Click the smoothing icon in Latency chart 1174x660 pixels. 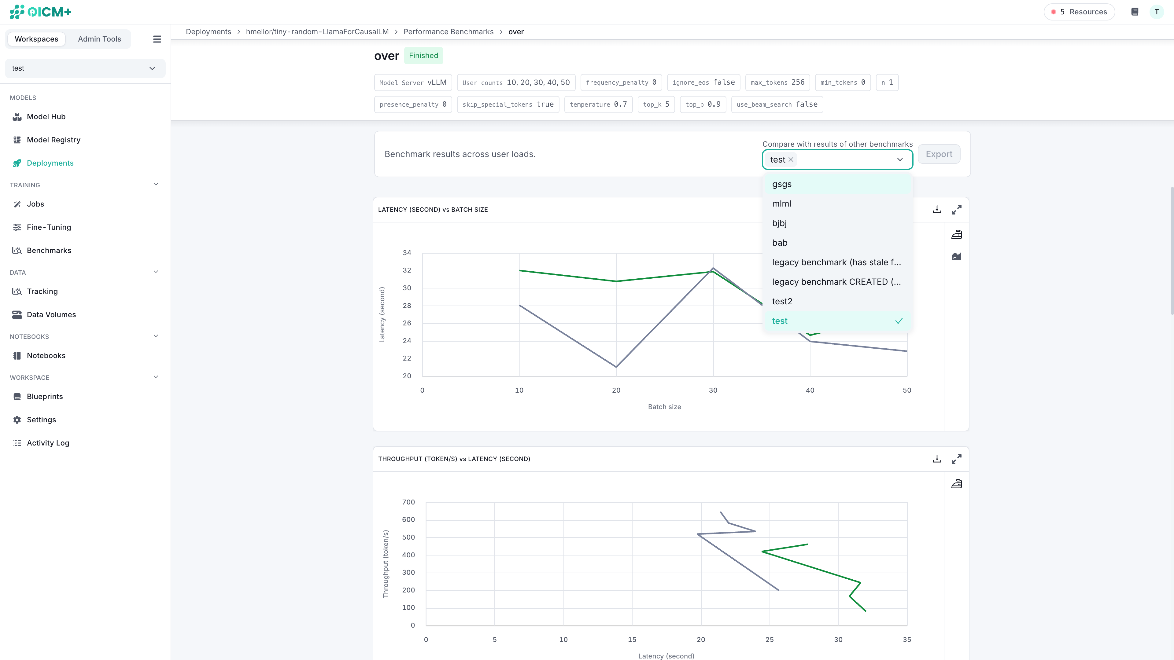point(957,235)
